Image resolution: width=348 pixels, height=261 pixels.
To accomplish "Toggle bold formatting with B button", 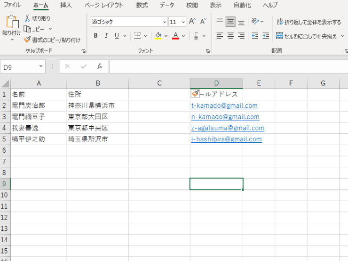I will (x=95, y=36).
